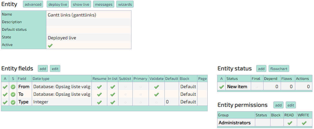Click the status icon for To field
Image resolution: width=314 pixels, height=129 pixels.
13,94
